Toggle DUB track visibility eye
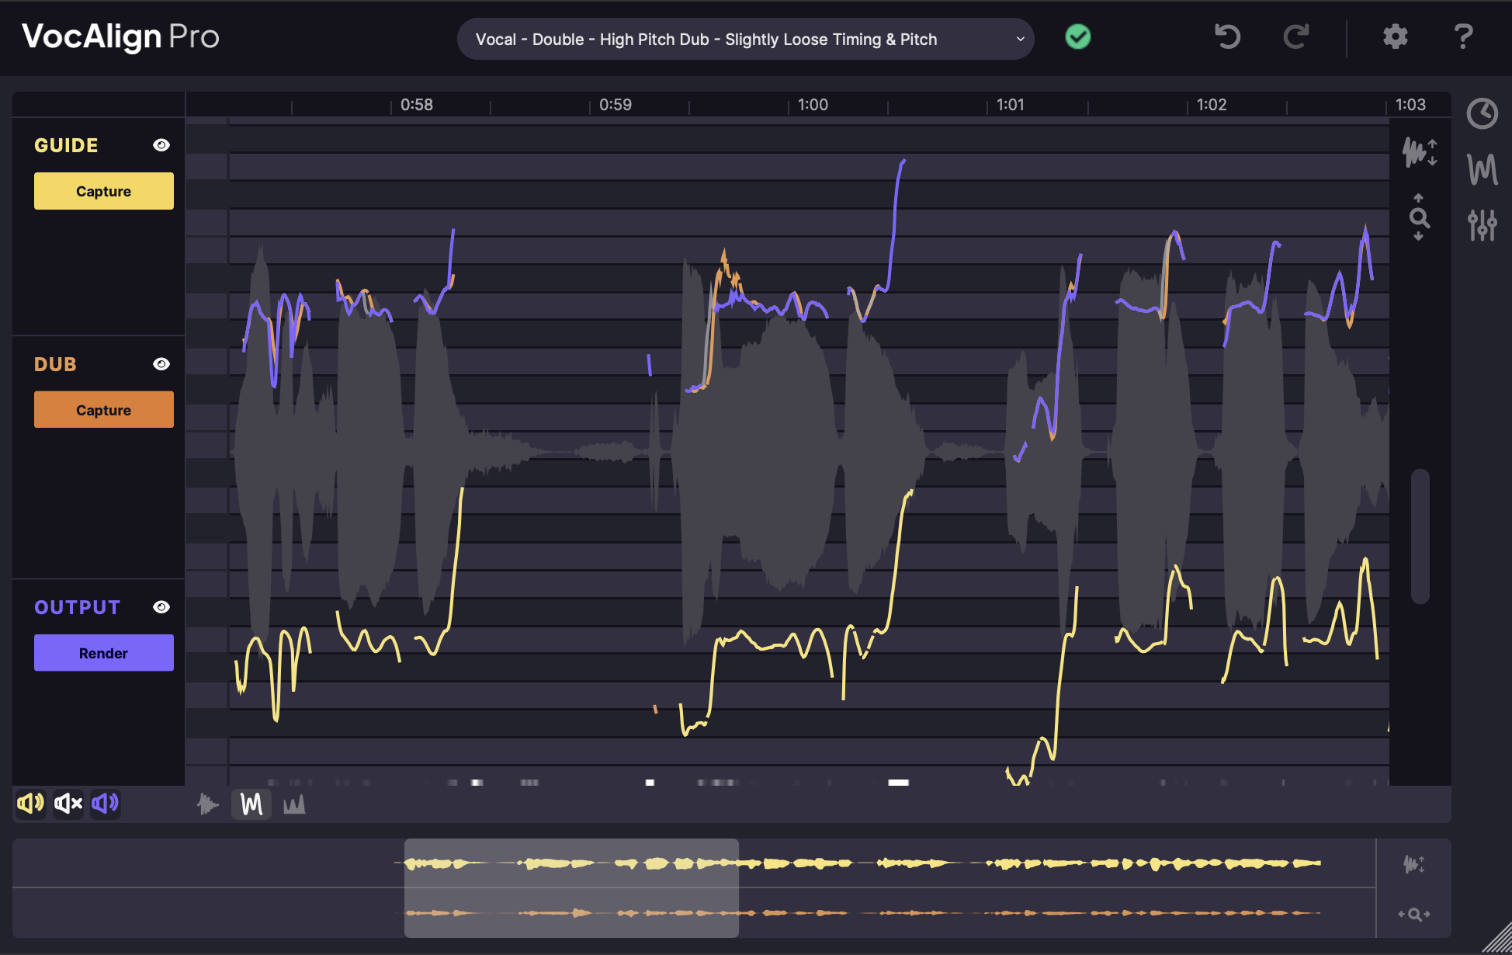 click(x=161, y=364)
